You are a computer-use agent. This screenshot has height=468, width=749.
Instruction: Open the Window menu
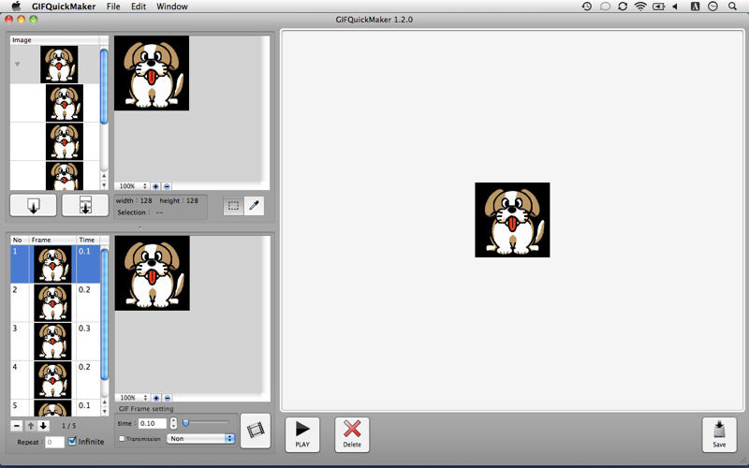pyautogui.click(x=171, y=7)
